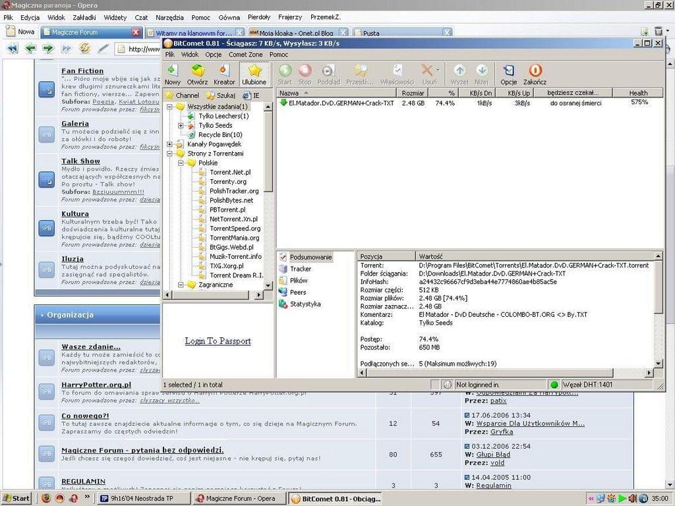Go forward using Opera's green forward arrow
675x506 pixels.
pyautogui.click(x=48, y=48)
